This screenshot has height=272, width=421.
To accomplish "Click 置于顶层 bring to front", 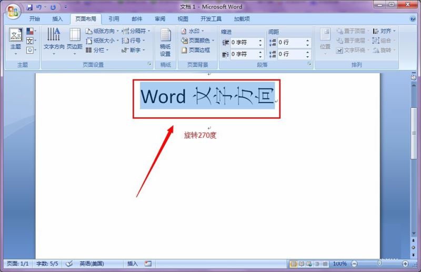I will point(353,31).
